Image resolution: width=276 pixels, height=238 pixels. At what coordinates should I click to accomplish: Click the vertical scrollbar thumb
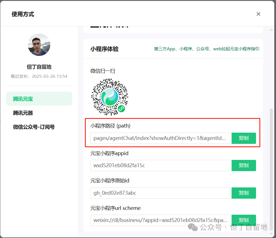[271, 169]
